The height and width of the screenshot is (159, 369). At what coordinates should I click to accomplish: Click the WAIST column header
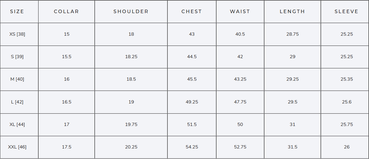tap(240, 12)
